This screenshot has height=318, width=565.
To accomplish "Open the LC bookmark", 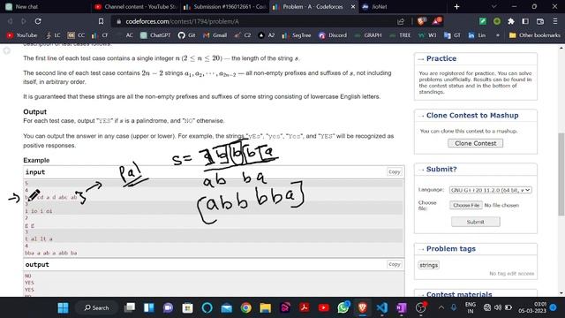I will pyautogui.click(x=53, y=35).
